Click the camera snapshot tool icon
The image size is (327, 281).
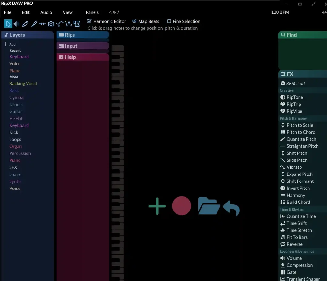51,24
